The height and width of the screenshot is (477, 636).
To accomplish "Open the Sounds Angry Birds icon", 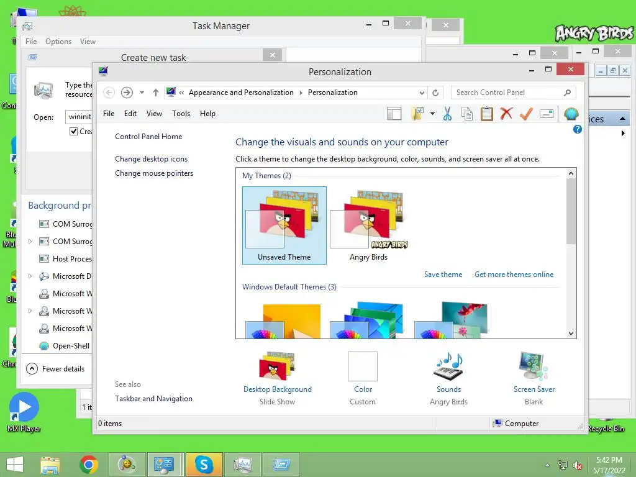I will pyautogui.click(x=448, y=366).
